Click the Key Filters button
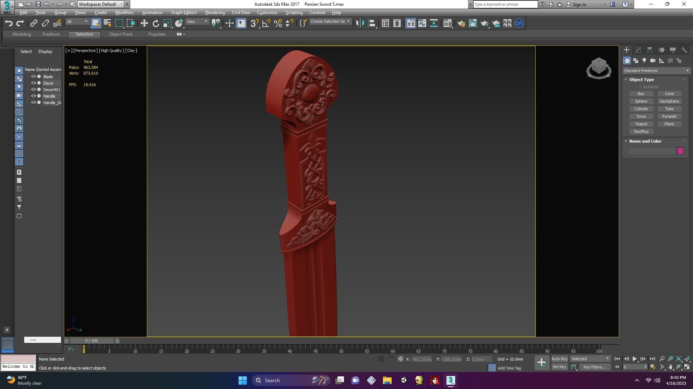The width and height of the screenshot is (693, 389). point(594,367)
